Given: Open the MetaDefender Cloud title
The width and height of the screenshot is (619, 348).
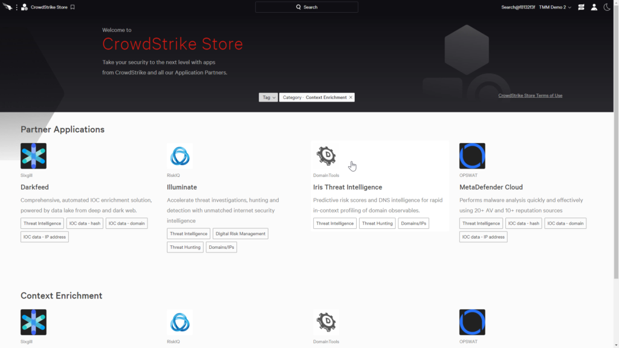Looking at the screenshot, I should tap(491, 187).
